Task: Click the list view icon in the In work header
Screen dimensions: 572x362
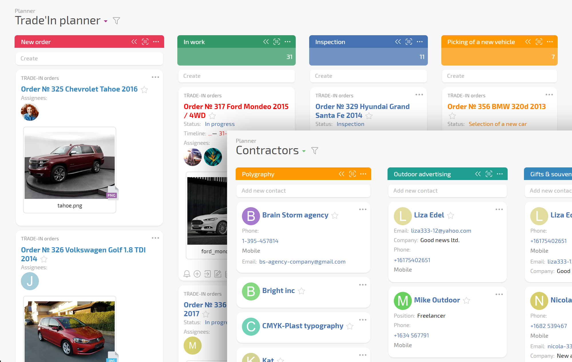Action: pos(277,42)
